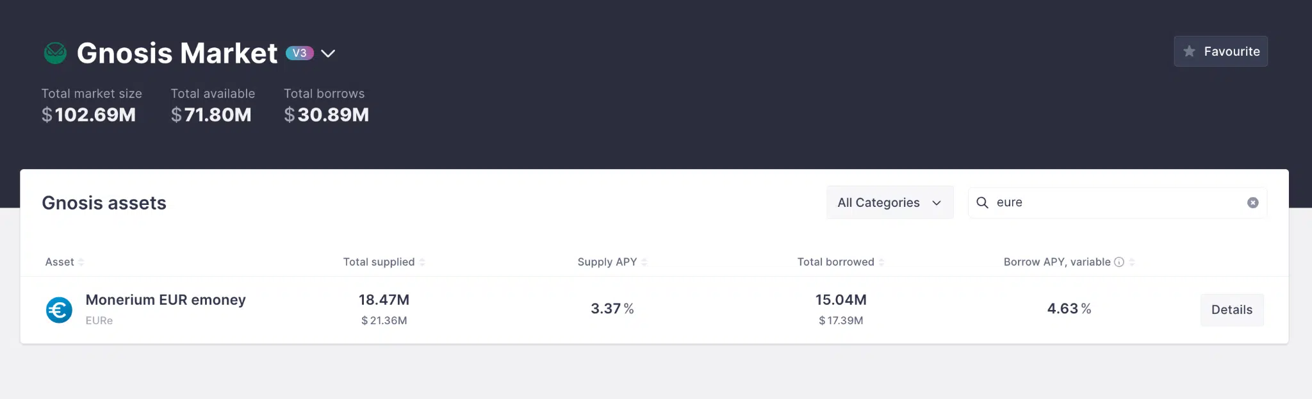This screenshot has width=1312, height=399.
Task: Open Details for Monerium EUR emoney
Action: (x=1231, y=310)
